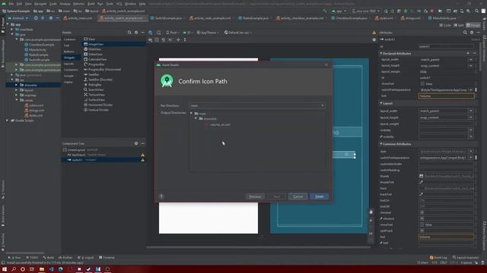487x273 pixels.
Task: Expand the drawable folder in Project tree
Action: click(x=17, y=85)
